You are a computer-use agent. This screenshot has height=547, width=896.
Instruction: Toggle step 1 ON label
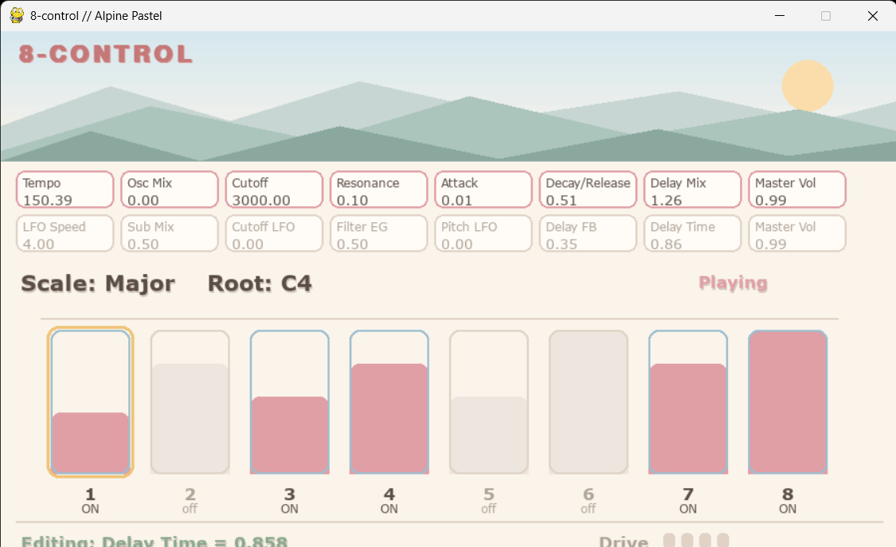click(x=90, y=509)
